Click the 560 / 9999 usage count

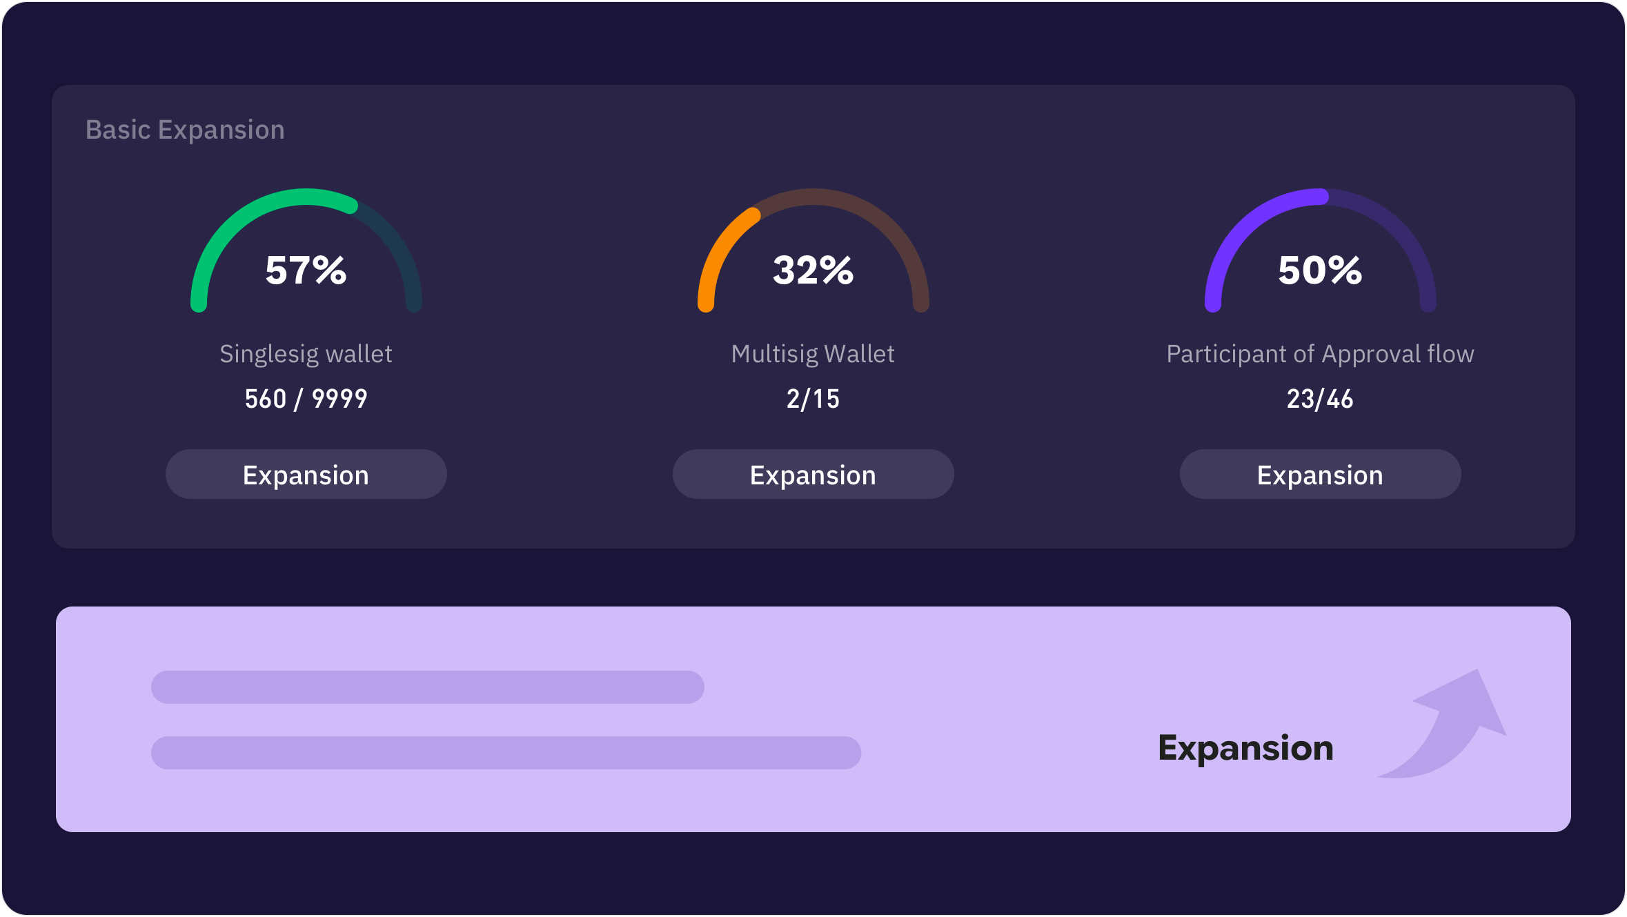pyautogui.click(x=306, y=399)
